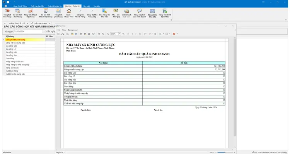Click the red stop icon in preview toolbar

pos(174,34)
